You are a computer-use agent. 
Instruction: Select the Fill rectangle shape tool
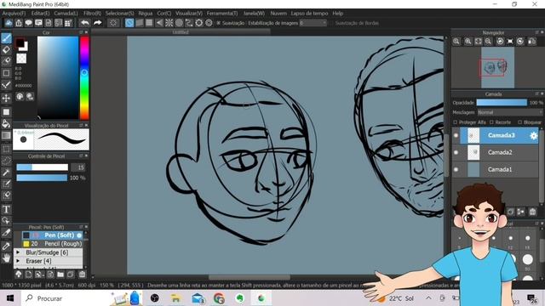tap(6, 112)
